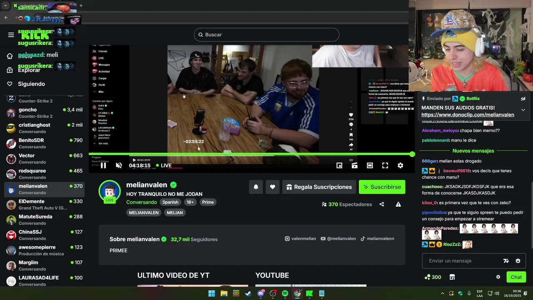Report the stream via the warning icon
Image resolution: width=533 pixels, height=300 pixels.
[x=399, y=204]
